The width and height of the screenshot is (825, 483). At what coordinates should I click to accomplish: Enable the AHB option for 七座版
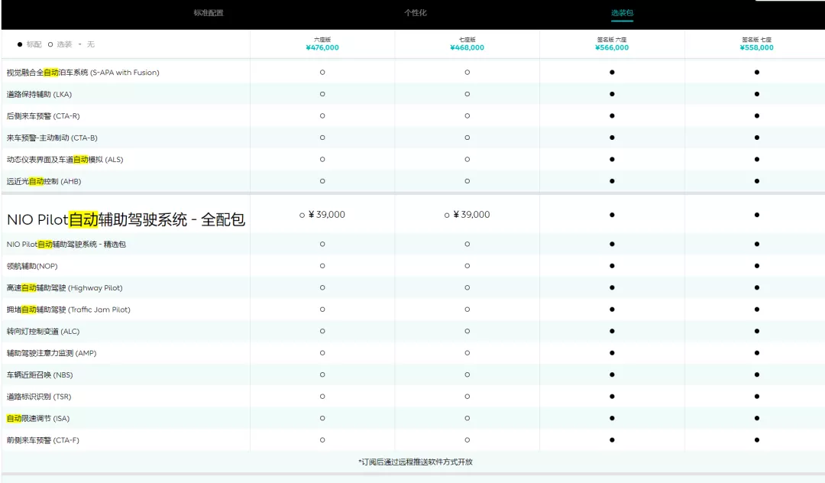pos(467,181)
